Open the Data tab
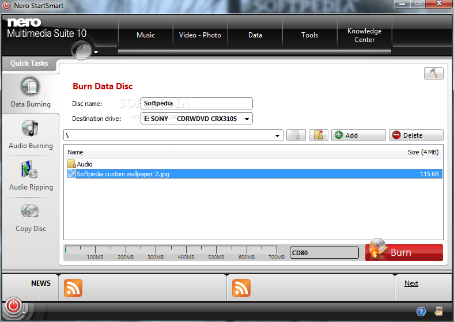The image size is (454, 322). (x=255, y=35)
